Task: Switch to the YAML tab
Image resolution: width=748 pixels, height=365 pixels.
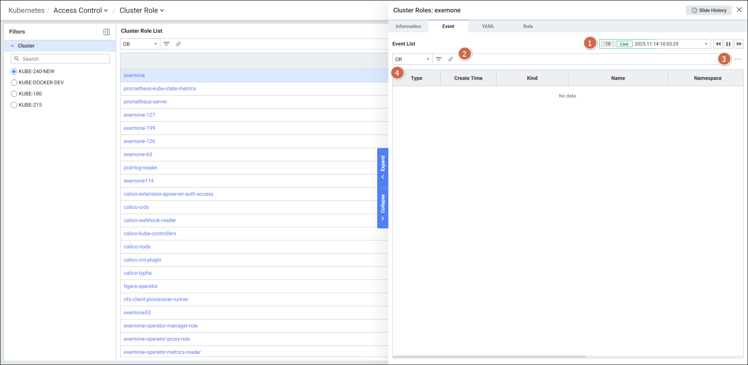Action: 488,26
